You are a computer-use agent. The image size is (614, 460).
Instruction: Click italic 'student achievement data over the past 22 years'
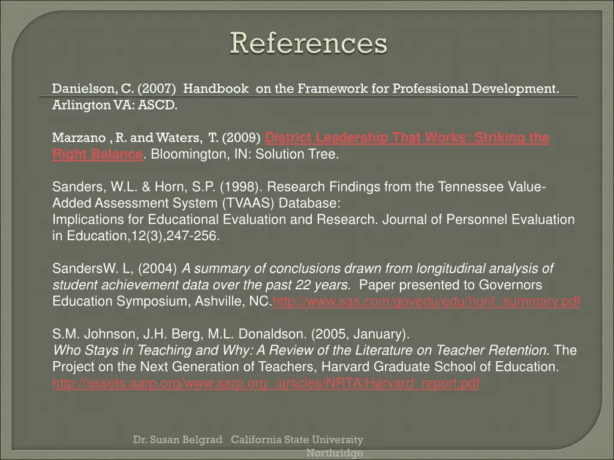(x=201, y=285)
